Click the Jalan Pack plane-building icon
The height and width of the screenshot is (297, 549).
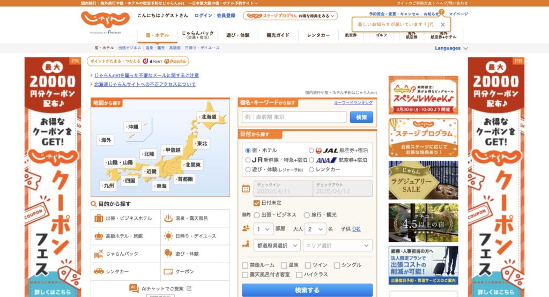tap(99, 254)
